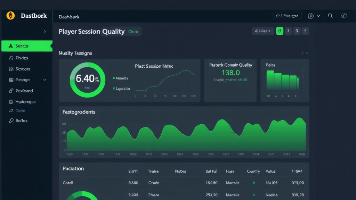The height and width of the screenshot is (200, 356).
Task: Open the filter dropdown near the title
Action: pos(263,31)
